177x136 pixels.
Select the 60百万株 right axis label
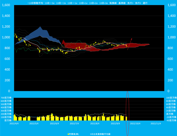click(171, 104)
